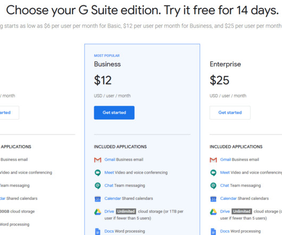Click the $12 price
282x235 pixels.
tap(103, 80)
